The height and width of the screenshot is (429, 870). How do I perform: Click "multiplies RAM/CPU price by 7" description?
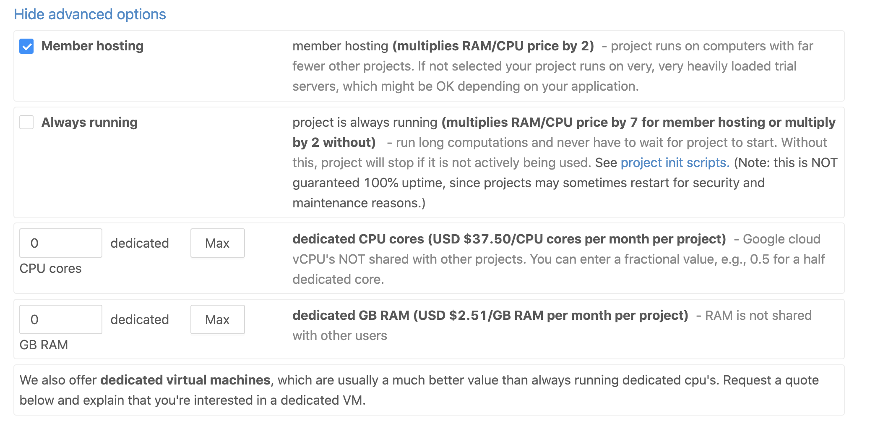[638, 122]
